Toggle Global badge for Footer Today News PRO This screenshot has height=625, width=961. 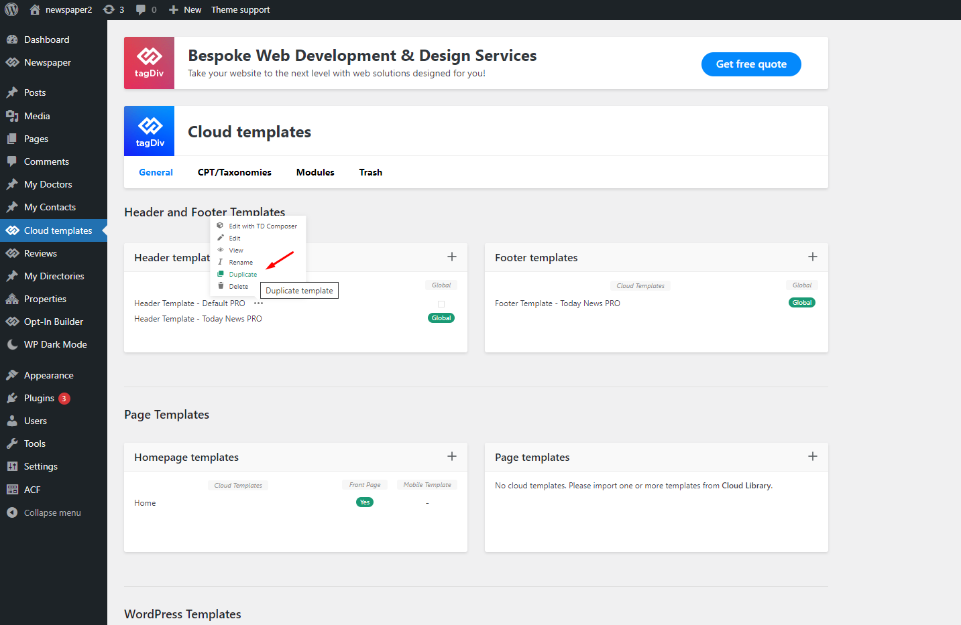(x=802, y=303)
